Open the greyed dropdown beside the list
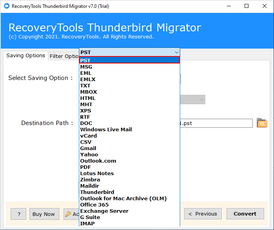This screenshot has width=274, height=230. (193, 100)
